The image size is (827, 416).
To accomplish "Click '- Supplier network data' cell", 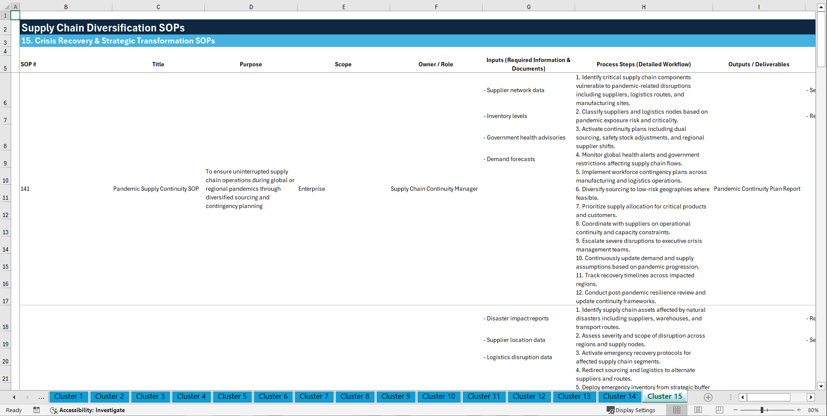I will point(529,90).
